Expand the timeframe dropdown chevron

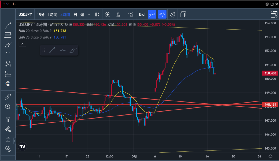coord(89,14)
